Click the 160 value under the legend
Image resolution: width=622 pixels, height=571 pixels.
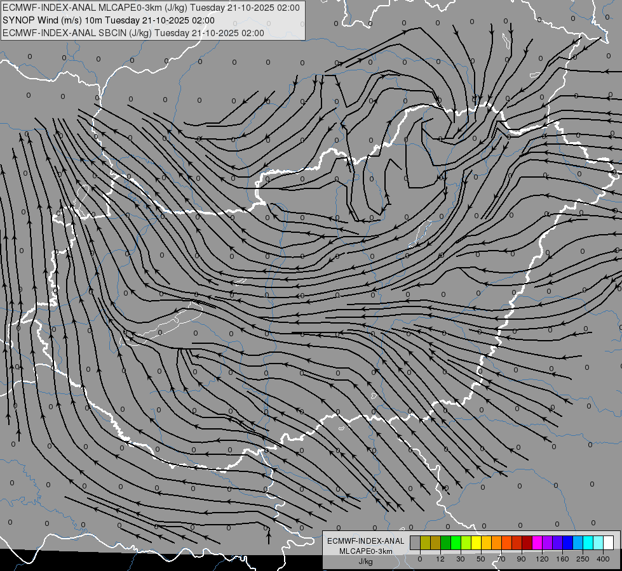562,559
